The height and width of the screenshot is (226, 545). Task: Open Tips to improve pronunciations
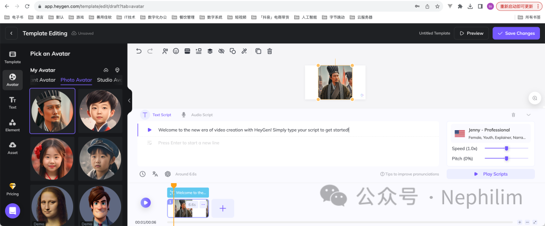(x=409, y=174)
